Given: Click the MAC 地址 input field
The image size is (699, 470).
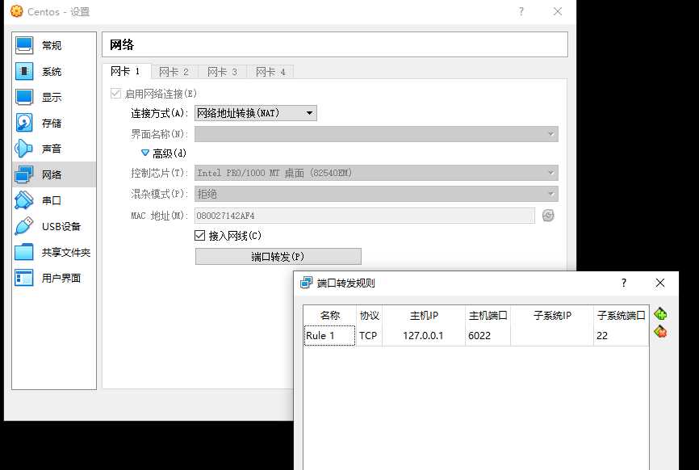Looking at the screenshot, I should (364, 216).
